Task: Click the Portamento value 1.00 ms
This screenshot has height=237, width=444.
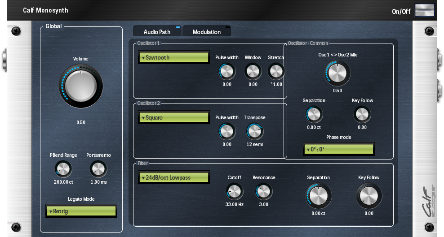Action: [x=98, y=182]
